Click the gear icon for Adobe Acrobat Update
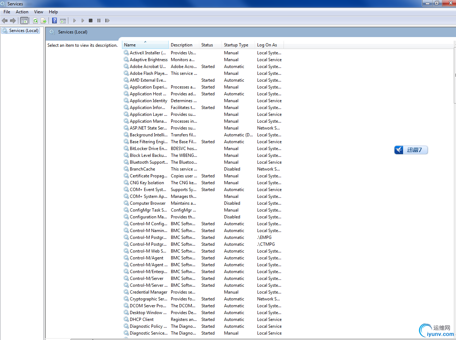 pos(126,66)
